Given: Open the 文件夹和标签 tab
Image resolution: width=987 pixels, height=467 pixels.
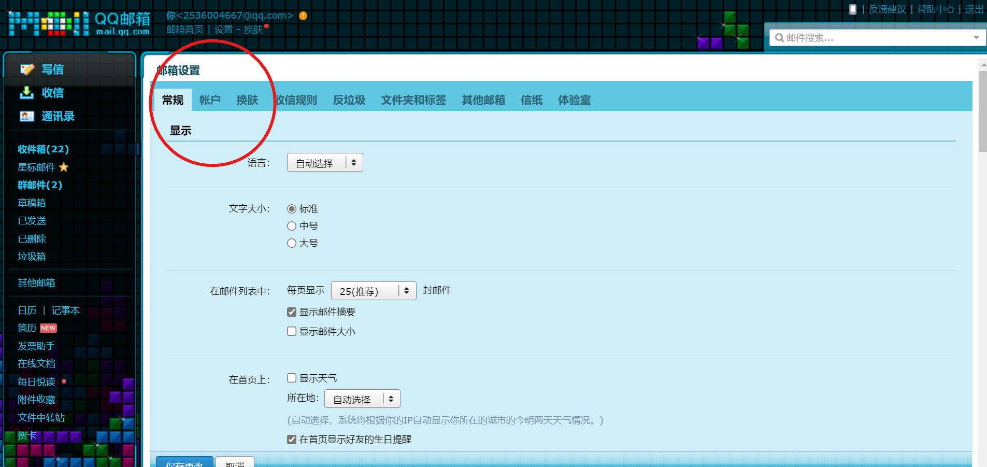Looking at the screenshot, I should 413,100.
